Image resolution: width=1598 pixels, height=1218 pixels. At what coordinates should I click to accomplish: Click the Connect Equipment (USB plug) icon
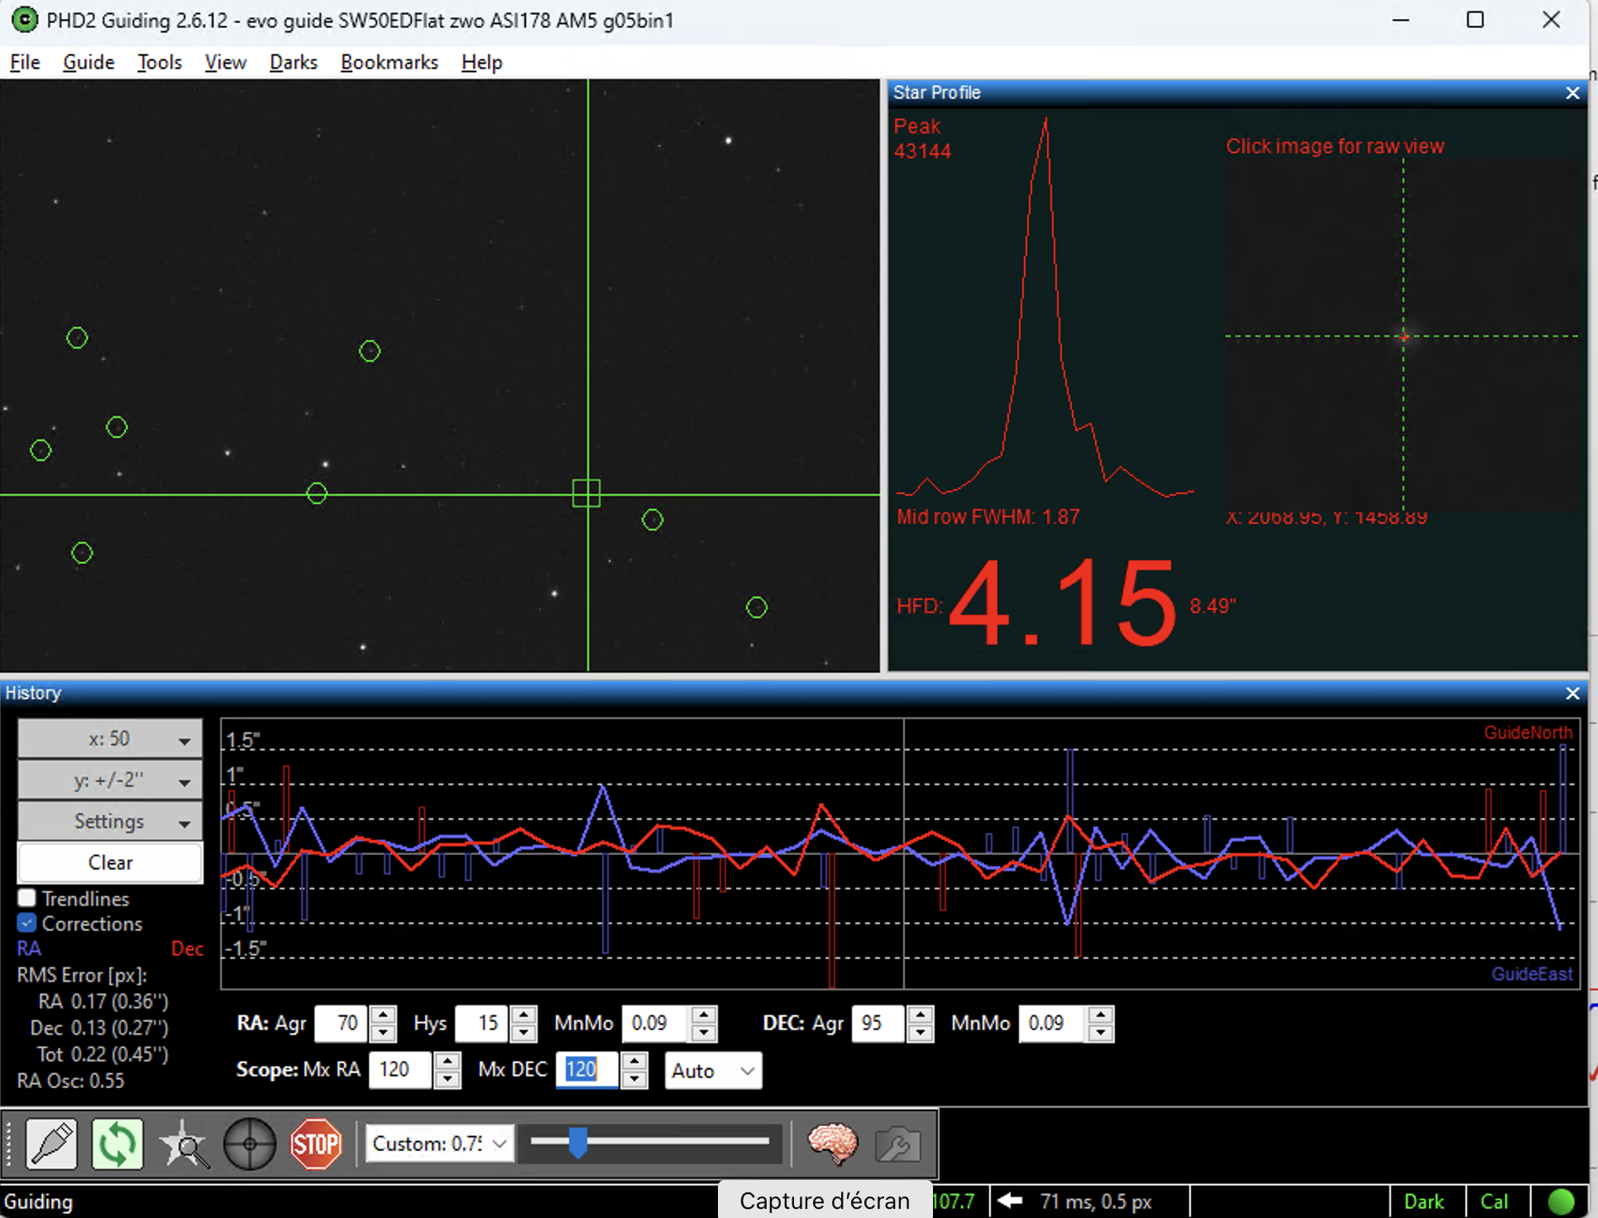coord(51,1144)
